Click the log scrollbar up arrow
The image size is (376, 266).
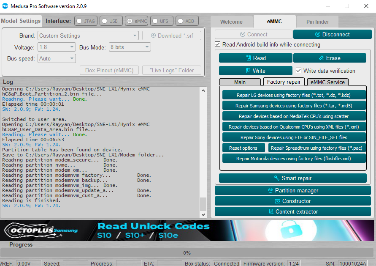[x=203, y=90]
